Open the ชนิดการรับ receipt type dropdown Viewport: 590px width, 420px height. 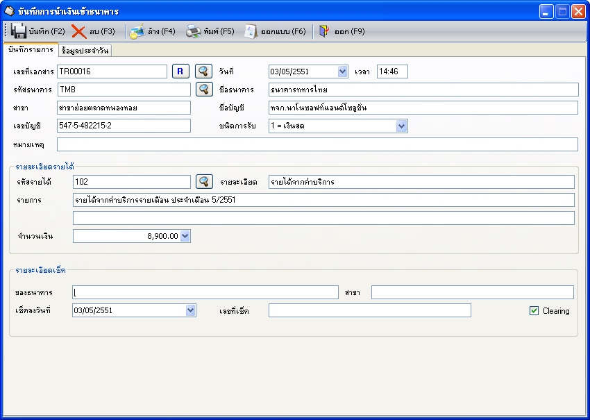(401, 126)
